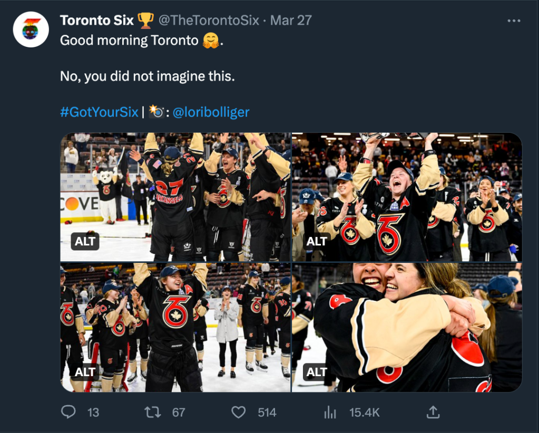Show ALT text for top-right photo

coord(317,241)
